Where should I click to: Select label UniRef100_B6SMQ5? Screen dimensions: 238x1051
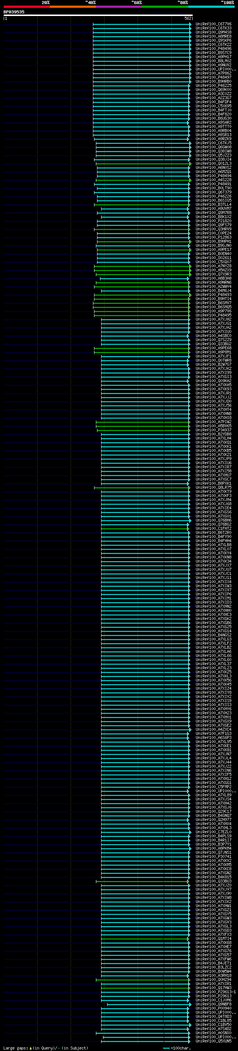pyautogui.click(x=213, y=307)
